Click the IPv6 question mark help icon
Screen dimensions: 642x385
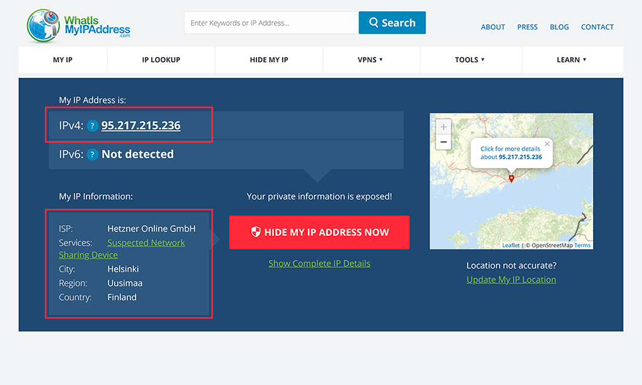click(x=93, y=154)
